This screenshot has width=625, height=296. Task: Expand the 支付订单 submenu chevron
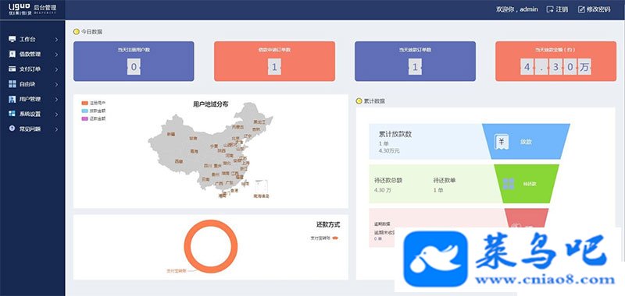tap(56, 69)
